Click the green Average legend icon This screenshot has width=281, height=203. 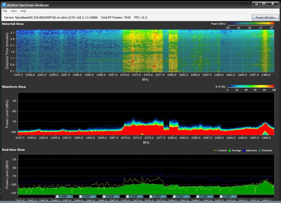click(230, 150)
